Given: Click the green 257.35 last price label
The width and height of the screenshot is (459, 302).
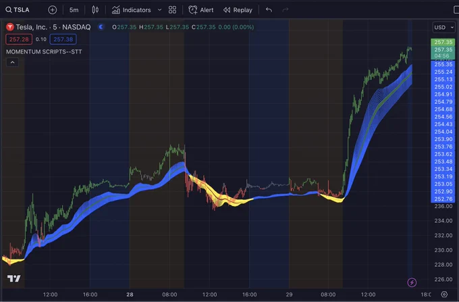Looking at the screenshot, I should 443,42.
